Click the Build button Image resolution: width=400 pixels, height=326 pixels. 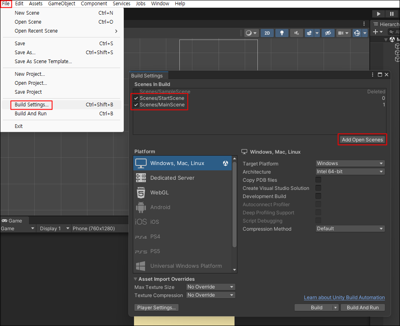click(314, 307)
